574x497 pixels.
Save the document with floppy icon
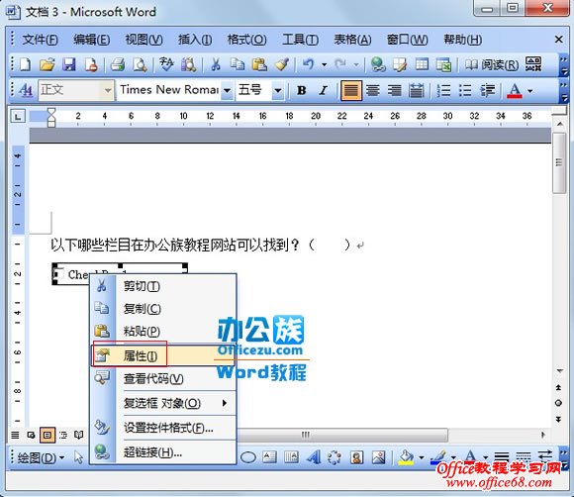click(69, 64)
